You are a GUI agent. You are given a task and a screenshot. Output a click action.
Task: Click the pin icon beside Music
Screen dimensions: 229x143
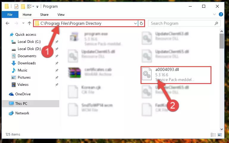point(57,70)
